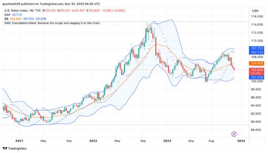Click the 110.000 price axis label
Viewport: 268px width, 153px height.
coord(257,41)
